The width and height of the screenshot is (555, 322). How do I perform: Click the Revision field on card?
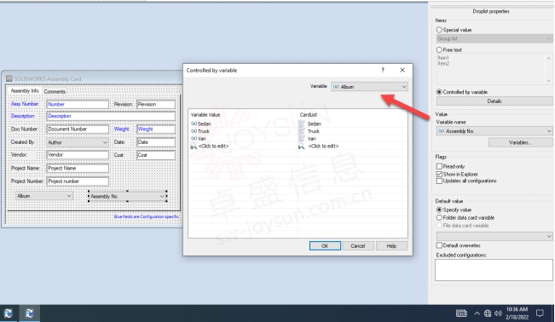click(156, 105)
